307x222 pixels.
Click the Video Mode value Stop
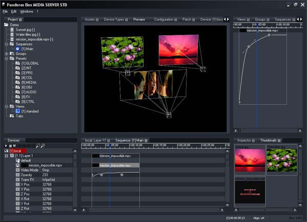pyautogui.click(x=46, y=170)
